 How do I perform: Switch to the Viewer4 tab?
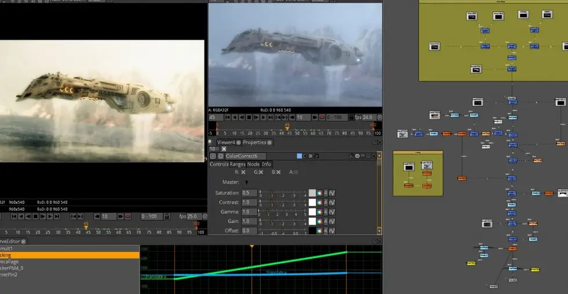coord(226,142)
